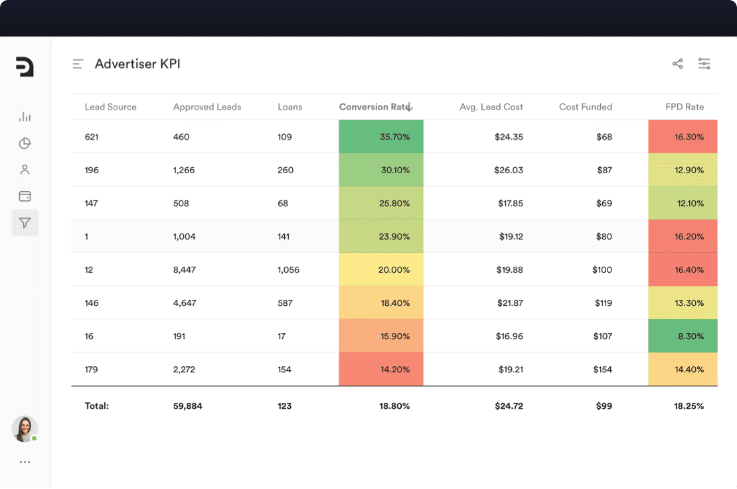Click the Loans column header
Viewport: 737px width, 489px height.
pyautogui.click(x=289, y=106)
